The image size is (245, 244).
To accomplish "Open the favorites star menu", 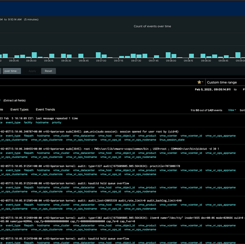I will coord(200,82).
